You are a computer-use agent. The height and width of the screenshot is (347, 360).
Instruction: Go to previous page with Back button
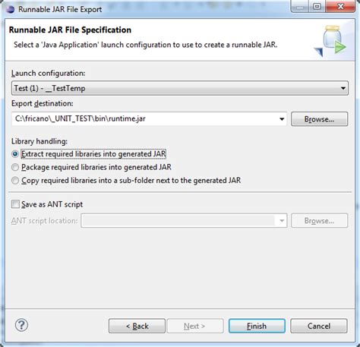pyautogui.click(x=137, y=326)
